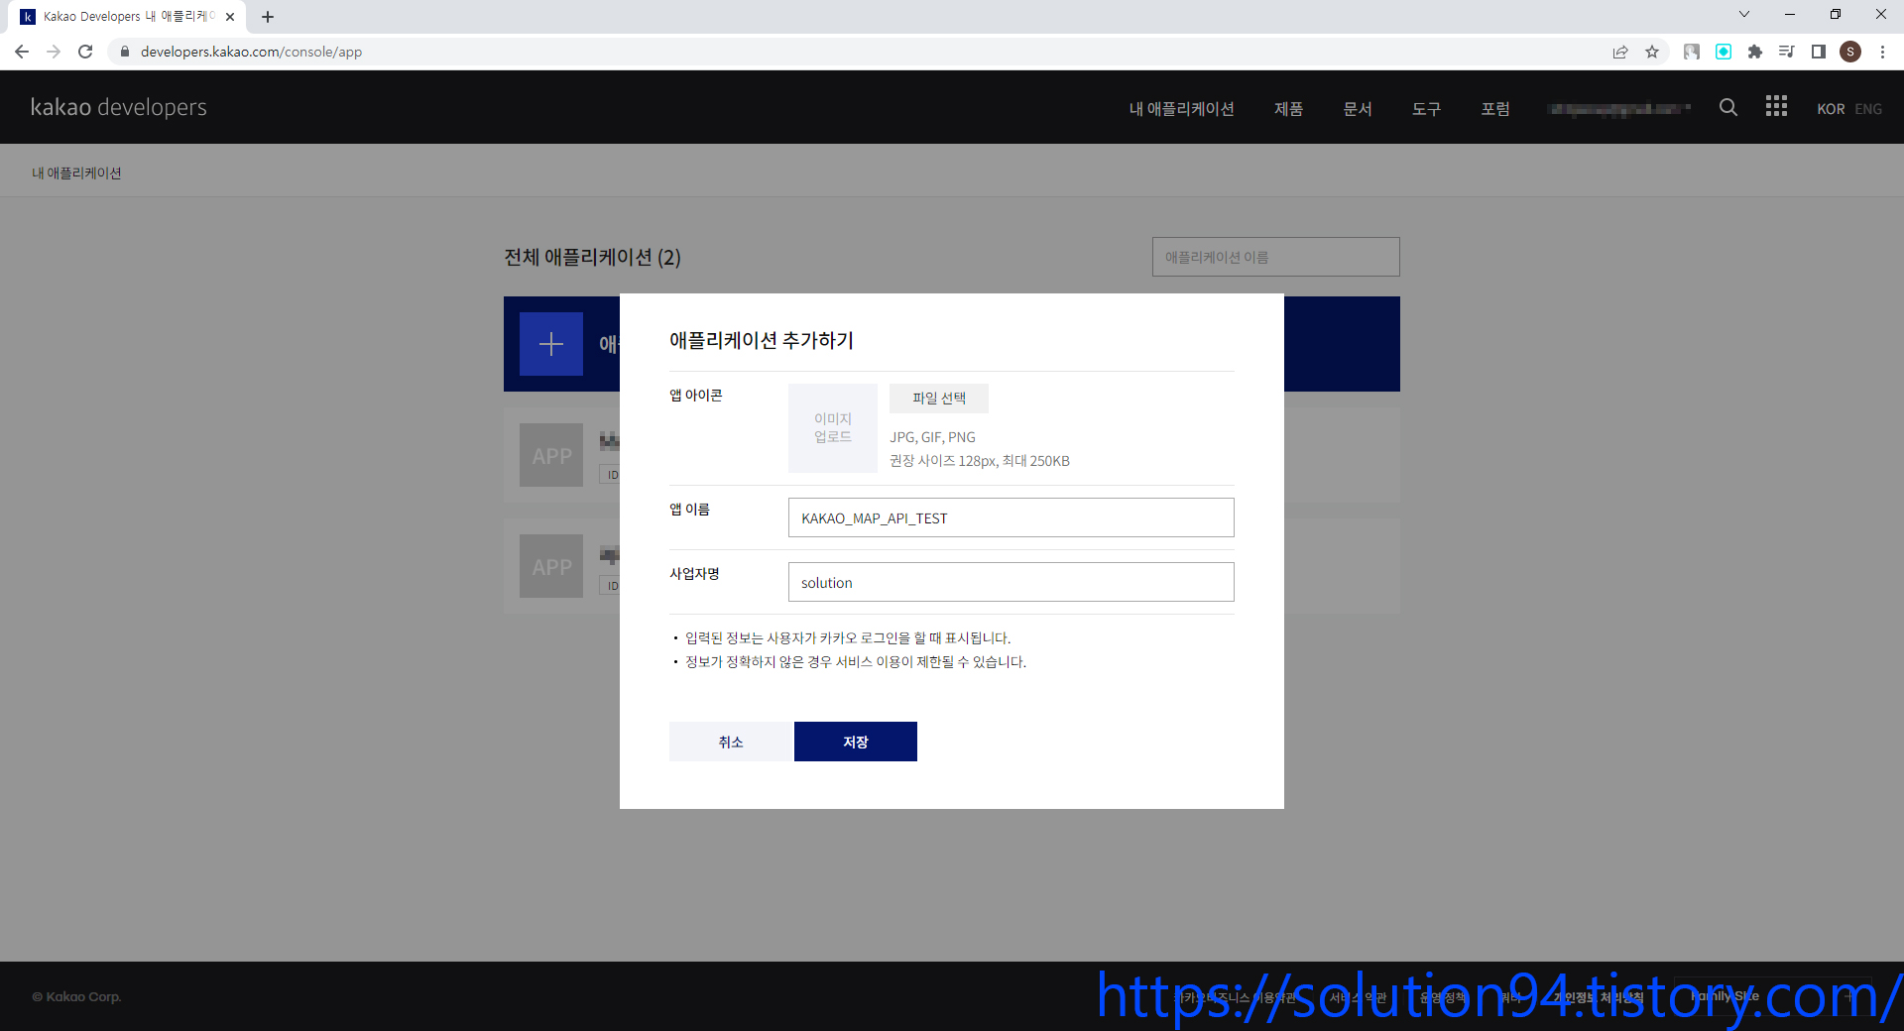The width and height of the screenshot is (1904, 1031).
Task: Click the first extension icon in the toolbar
Action: coord(1692,52)
